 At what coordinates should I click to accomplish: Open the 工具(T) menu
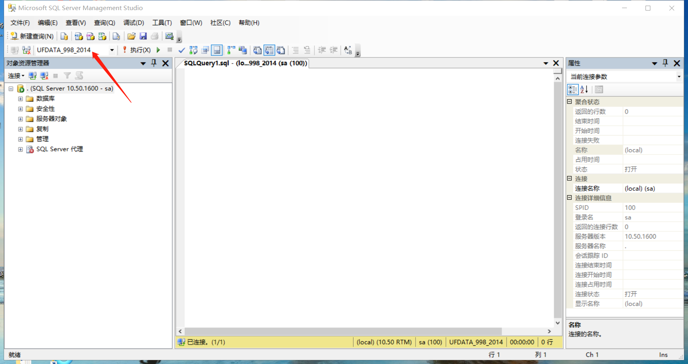[x=162, y=23]
